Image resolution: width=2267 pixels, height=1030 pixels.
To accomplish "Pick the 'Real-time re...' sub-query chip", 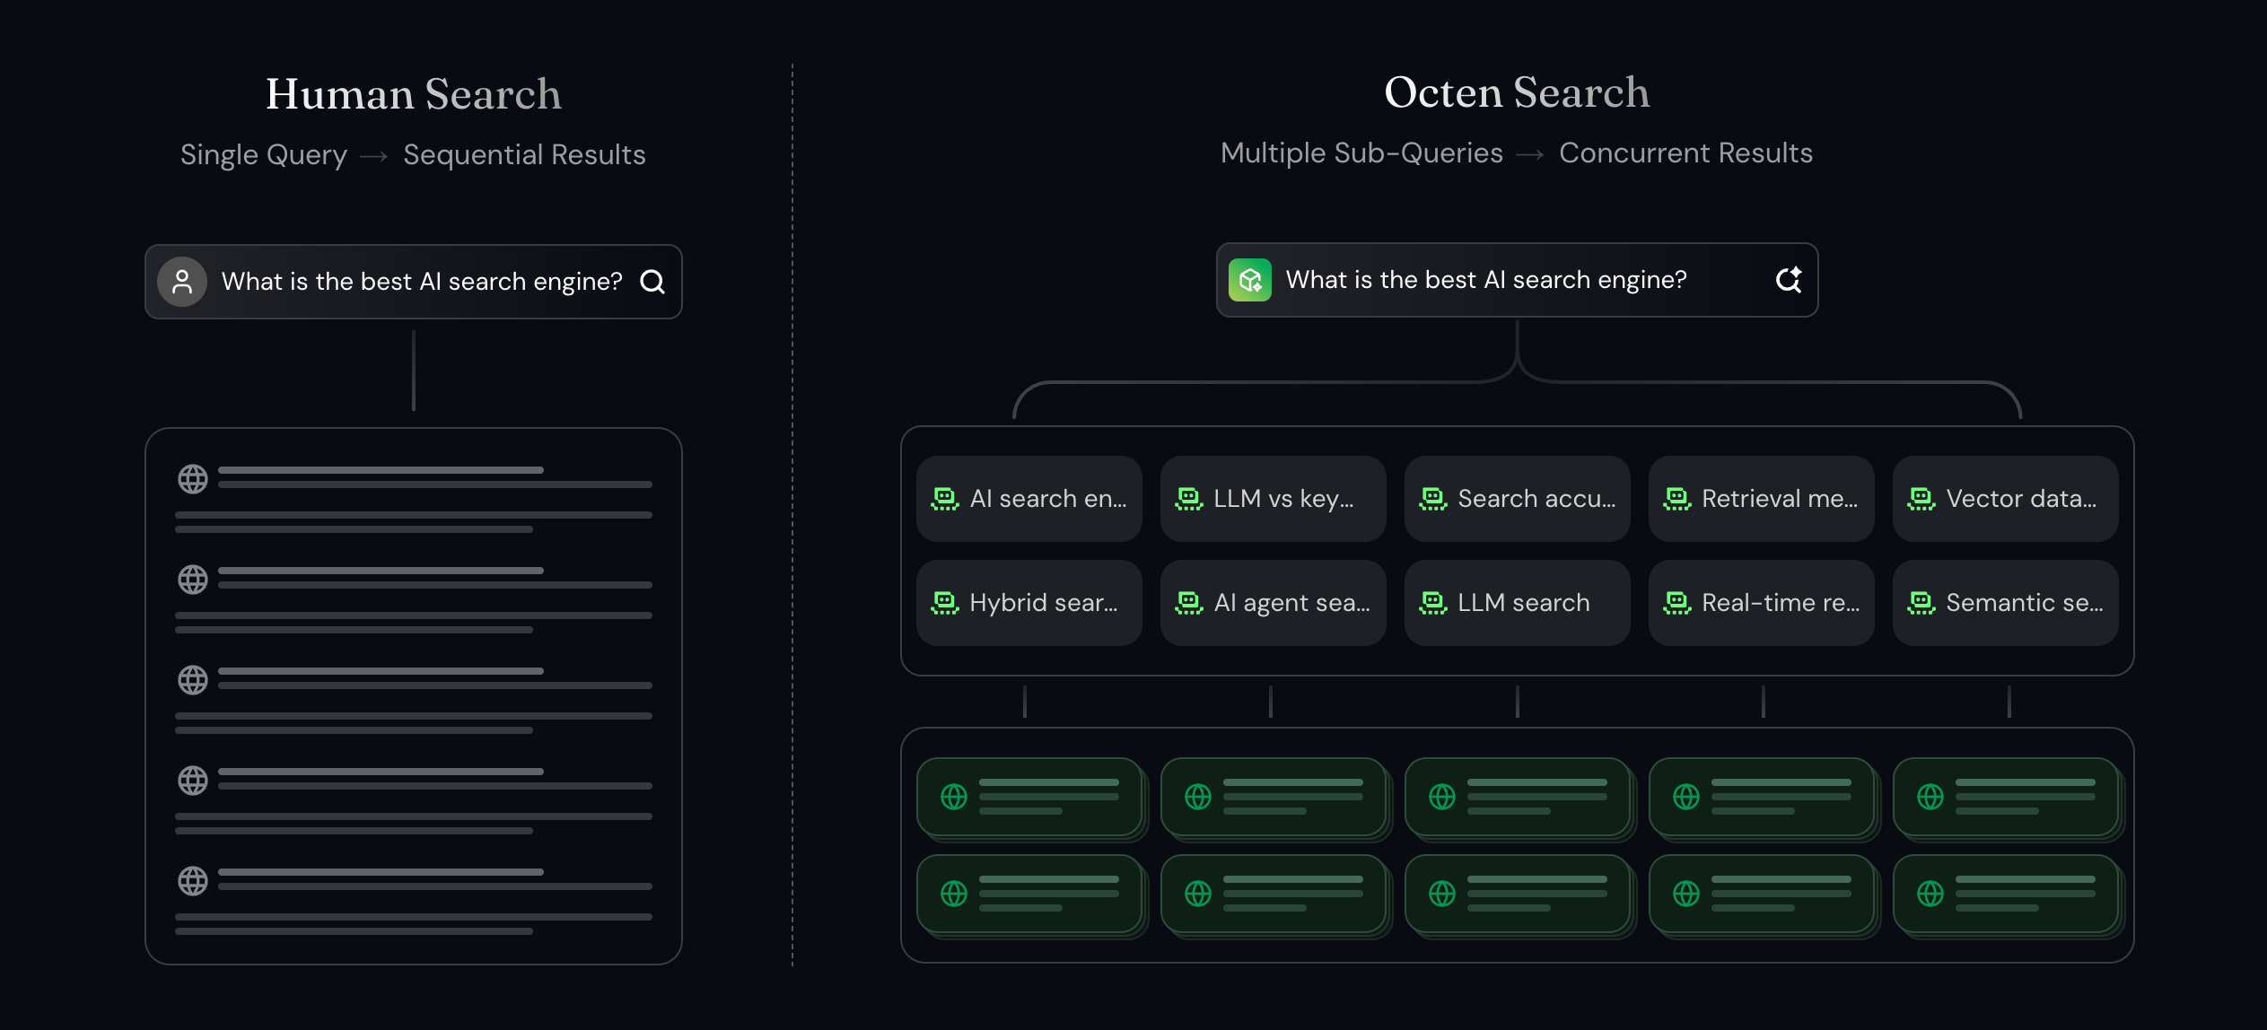I will 1762,603.
